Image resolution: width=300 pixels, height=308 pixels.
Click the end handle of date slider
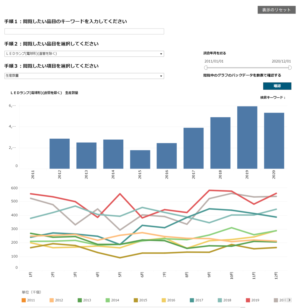[x=290, y=68]
